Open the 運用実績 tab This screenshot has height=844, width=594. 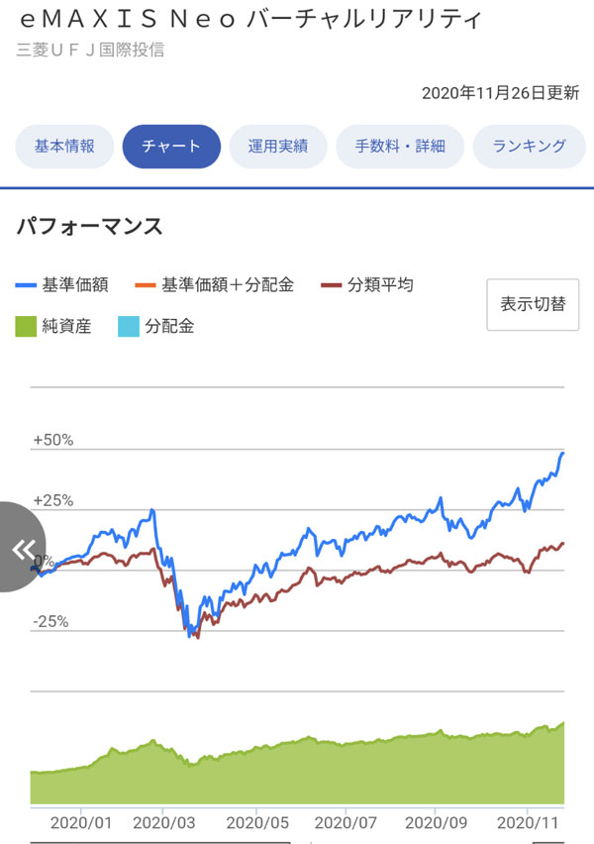tap(278, 147)
